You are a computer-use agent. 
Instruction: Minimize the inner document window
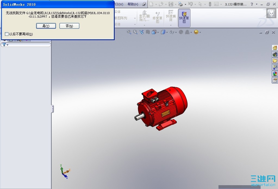tap(261, 33)
